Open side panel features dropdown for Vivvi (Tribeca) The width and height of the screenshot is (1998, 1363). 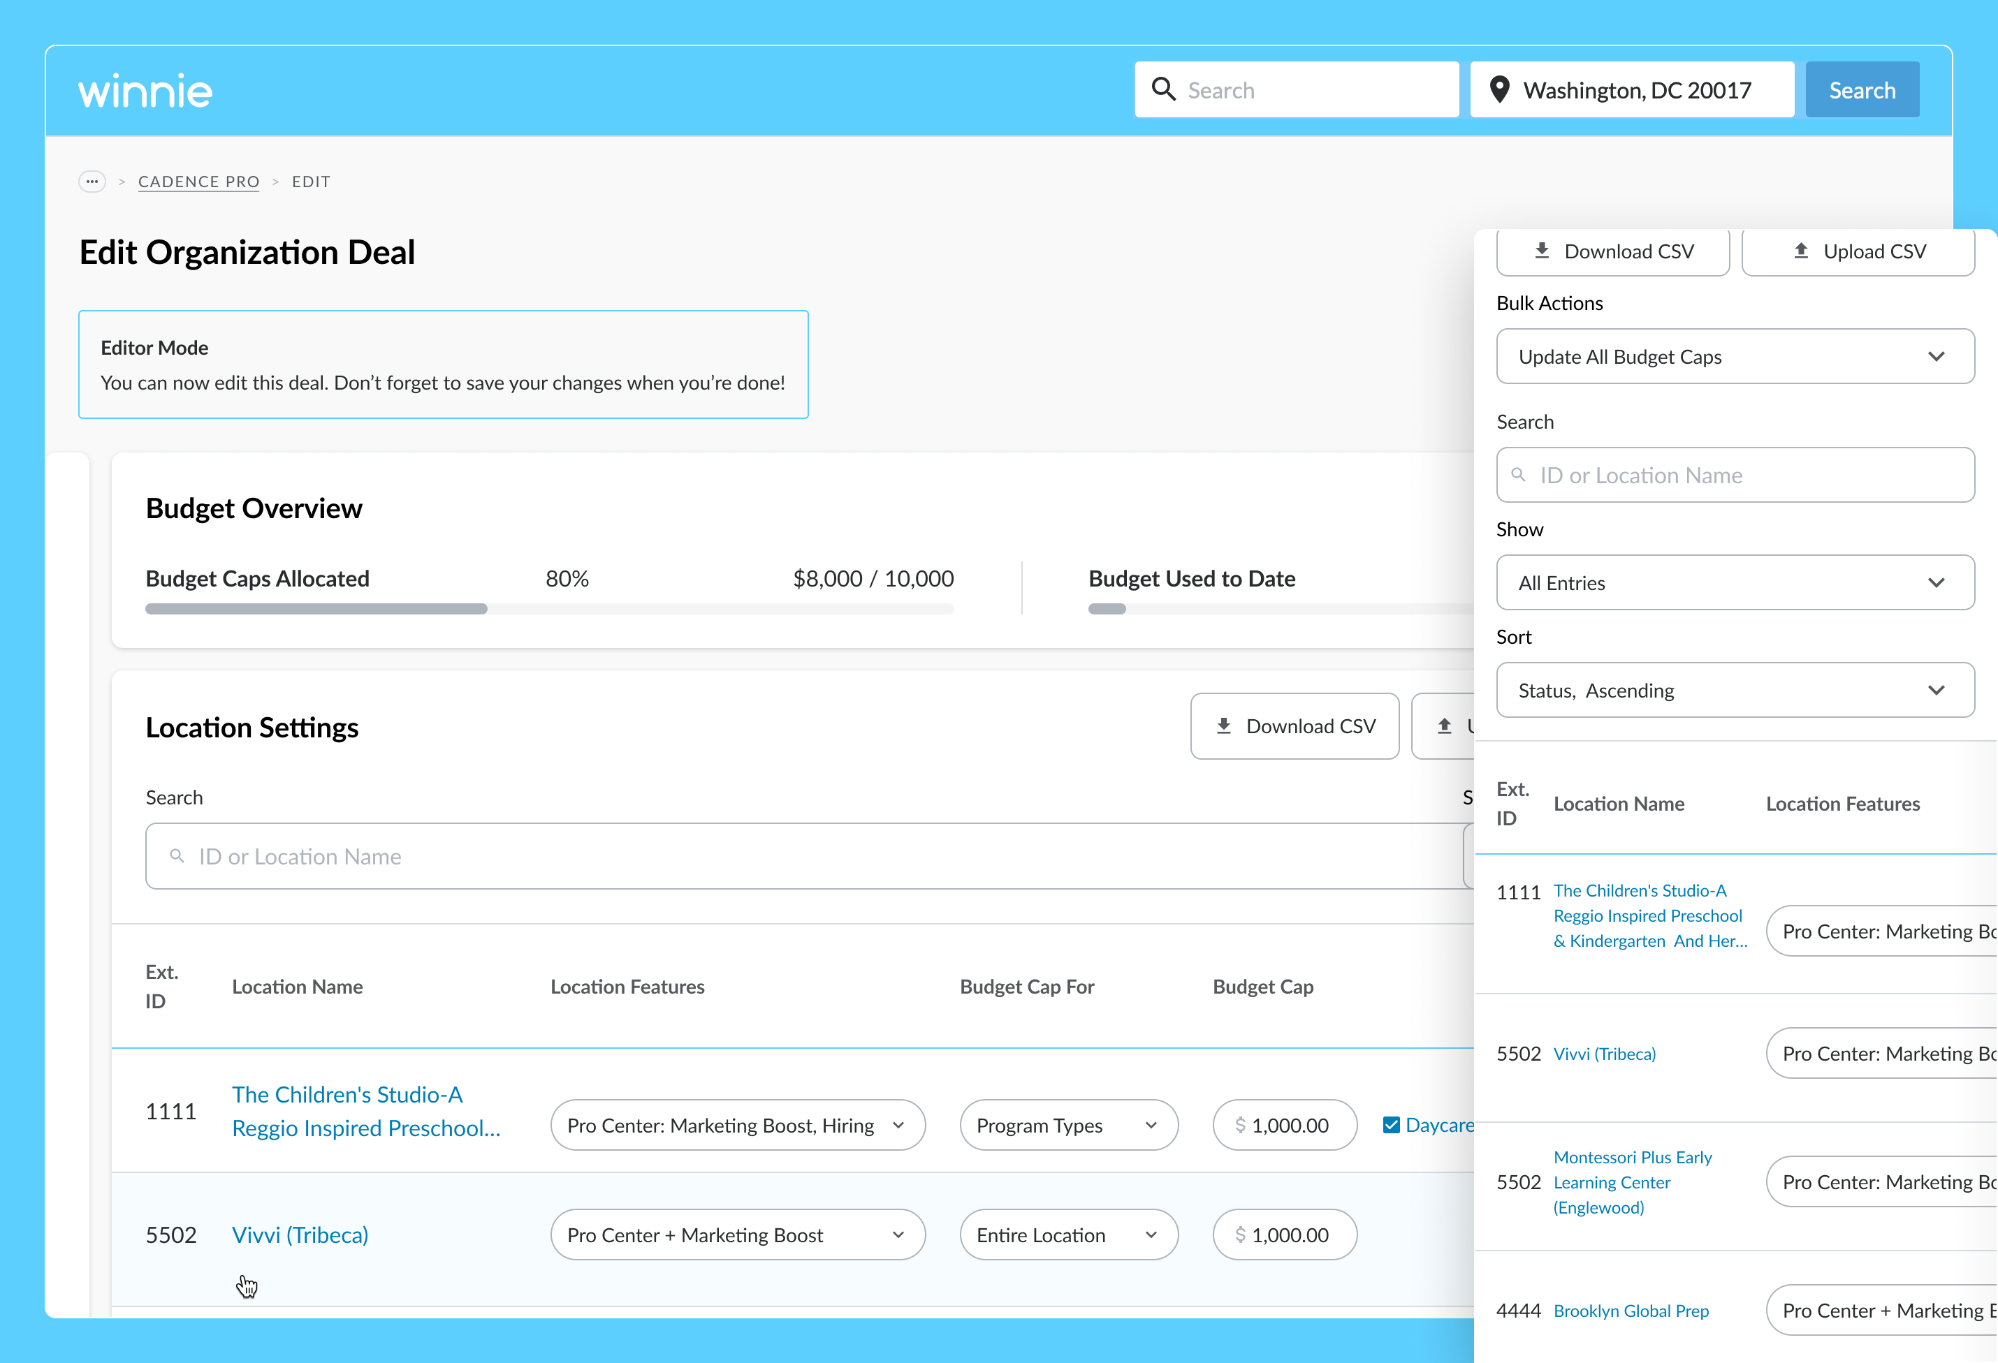tap(1881, 1054)
